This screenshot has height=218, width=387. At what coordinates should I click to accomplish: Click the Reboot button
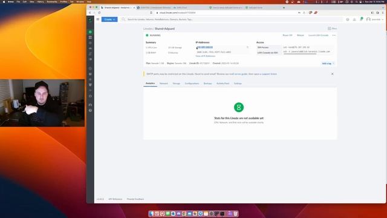(301, 35)
